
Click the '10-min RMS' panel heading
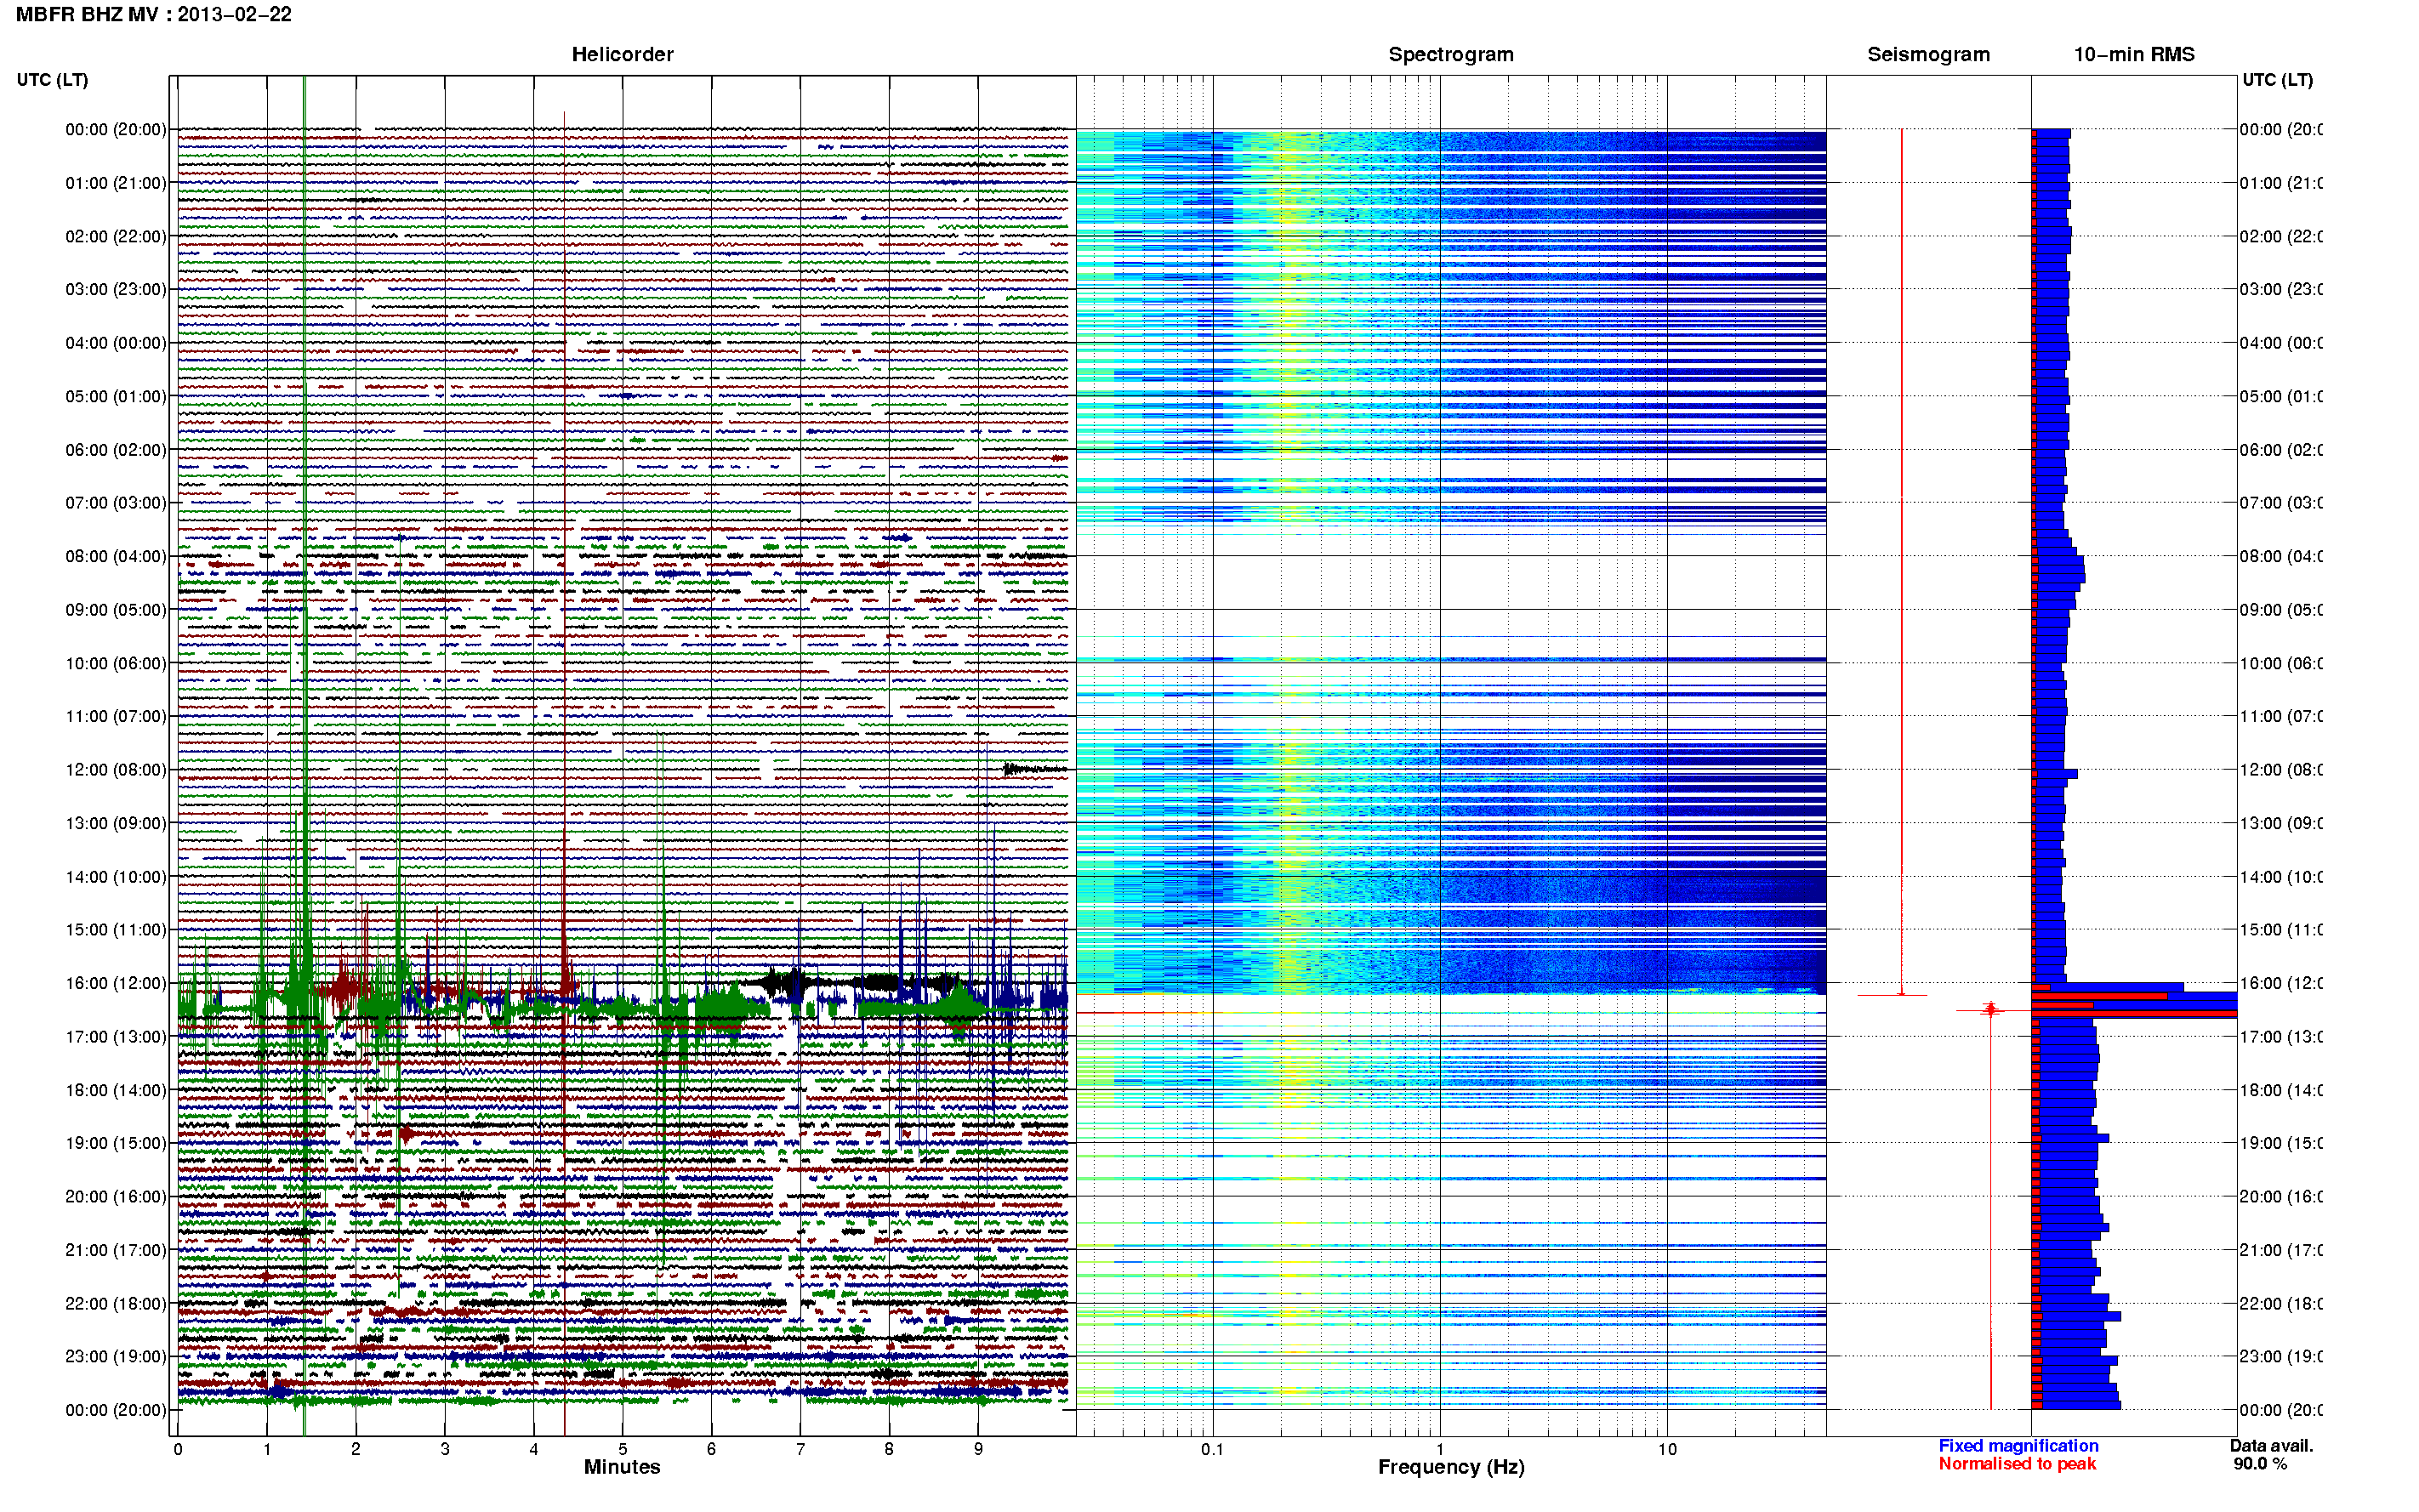click(x=2133, y=54)
